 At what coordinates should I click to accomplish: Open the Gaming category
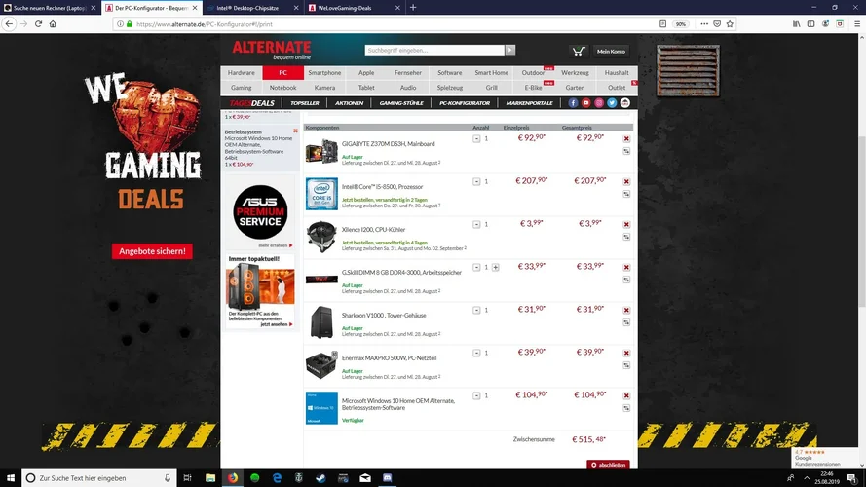(x=242, y=88)
